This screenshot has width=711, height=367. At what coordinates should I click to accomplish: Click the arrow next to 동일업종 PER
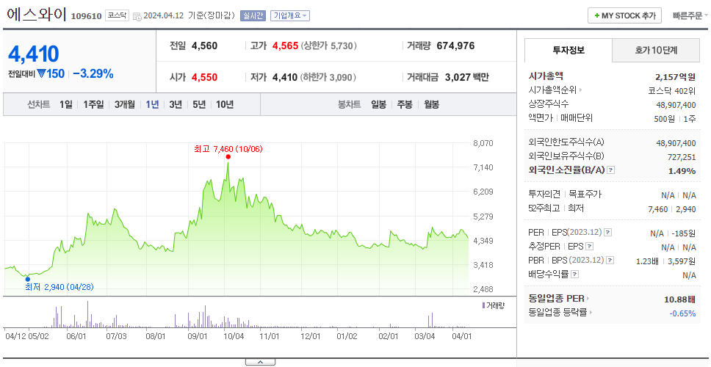(588, 299)
